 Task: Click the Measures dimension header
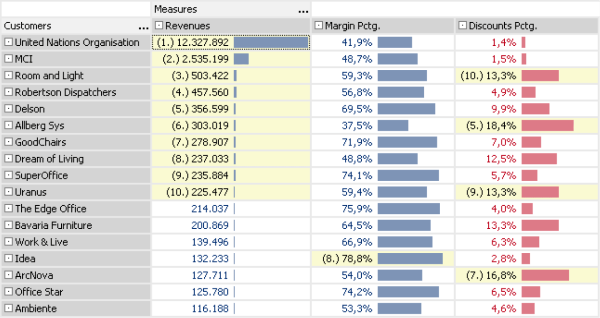[x=231, y=9]
